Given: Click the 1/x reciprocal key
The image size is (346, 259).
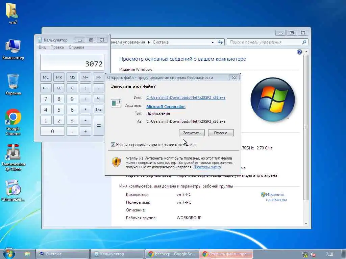Looking at the screenshot, I should (98, 110).
